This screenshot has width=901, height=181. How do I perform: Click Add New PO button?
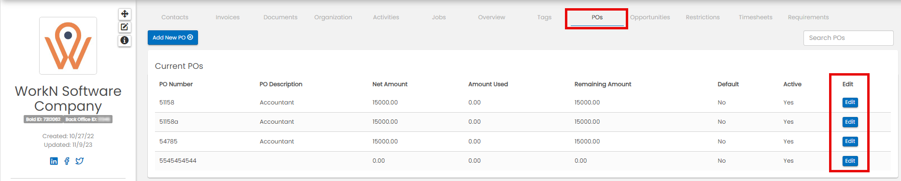173,38
